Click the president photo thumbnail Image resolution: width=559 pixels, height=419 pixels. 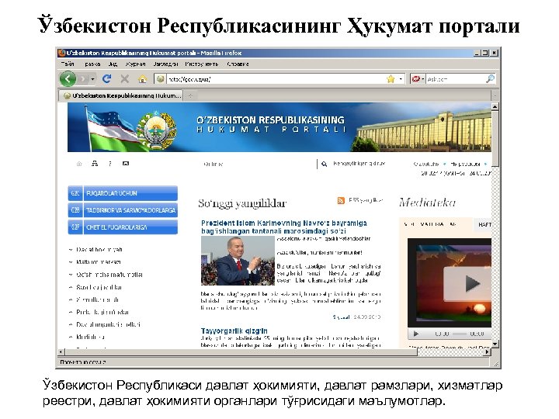[x=238, y=261]
